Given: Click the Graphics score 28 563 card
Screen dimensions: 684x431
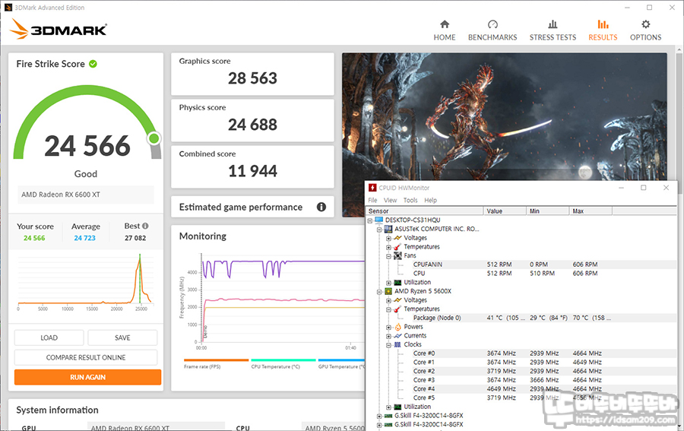Looking at the screenshot, I should [252, 74].
